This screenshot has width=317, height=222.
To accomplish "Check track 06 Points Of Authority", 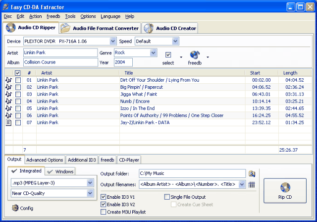I will (x=18, y=115).
